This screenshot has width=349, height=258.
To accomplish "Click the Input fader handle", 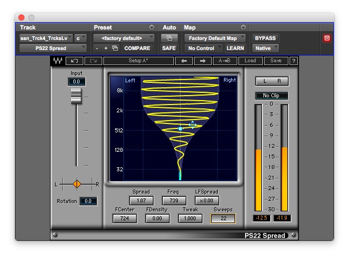I will pos(76,96).
